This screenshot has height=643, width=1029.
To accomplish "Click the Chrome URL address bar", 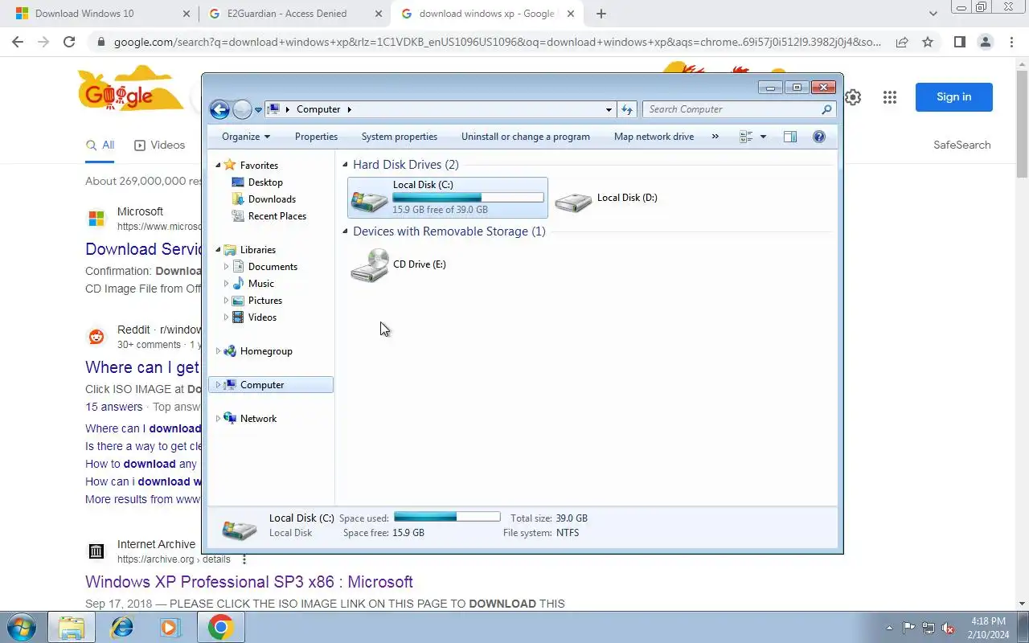I will (x=497, y=42).
